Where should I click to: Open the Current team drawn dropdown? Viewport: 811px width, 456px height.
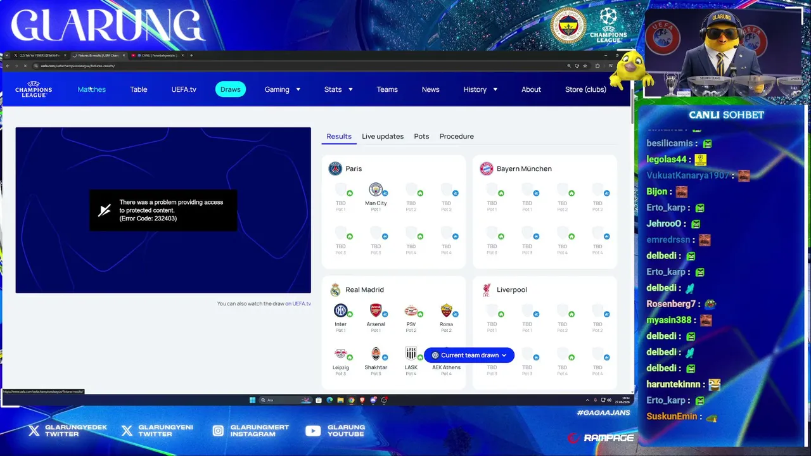coord(469,355)
